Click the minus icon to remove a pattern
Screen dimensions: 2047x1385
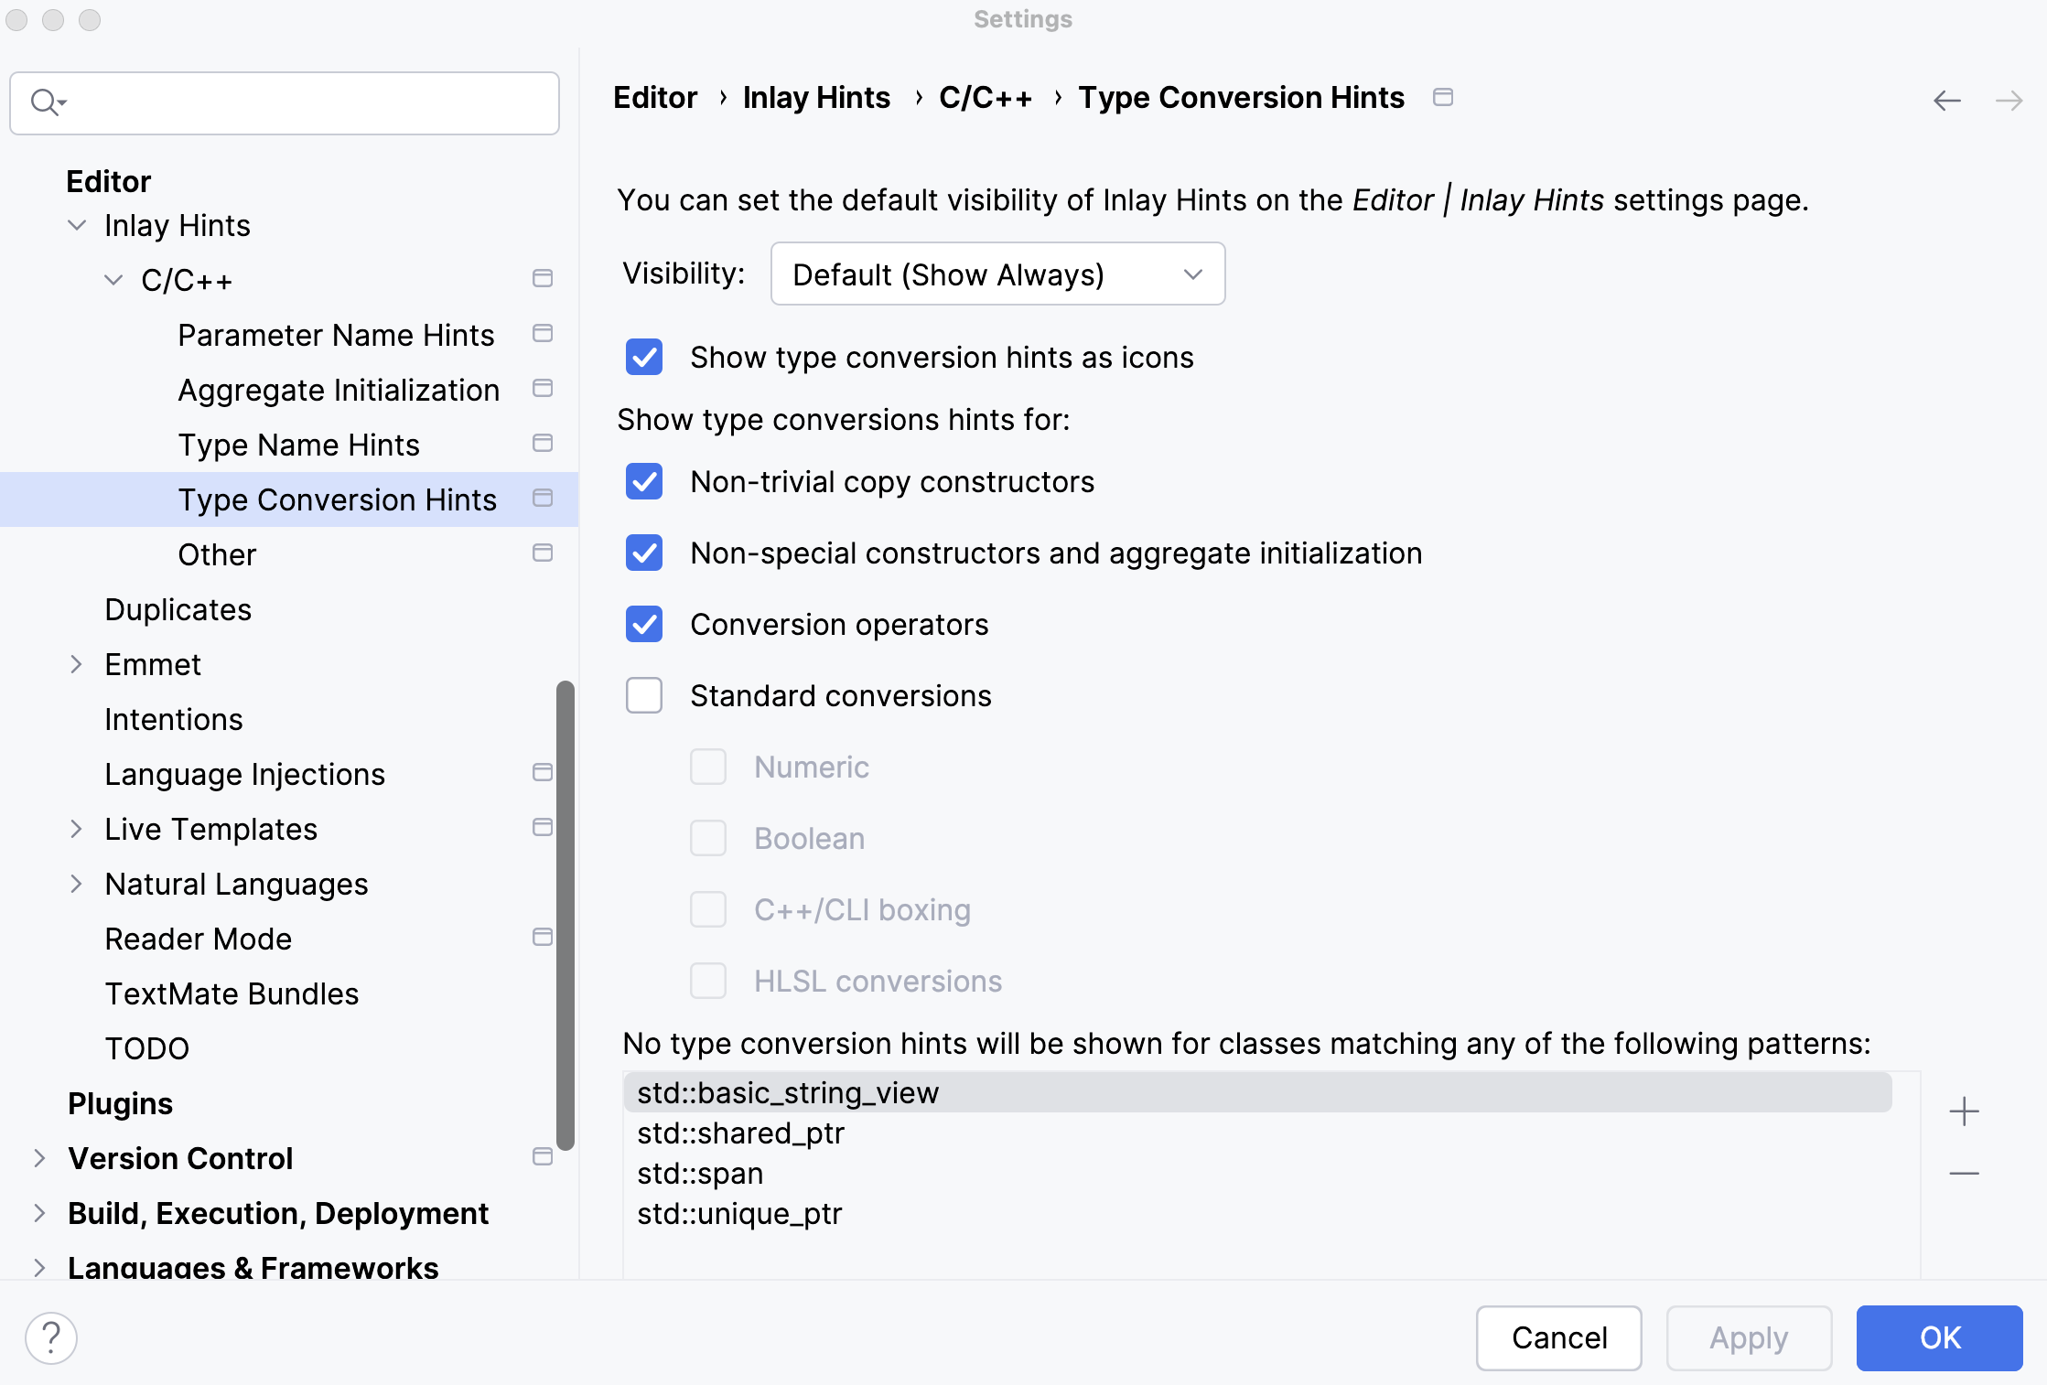point(1964,1174)
